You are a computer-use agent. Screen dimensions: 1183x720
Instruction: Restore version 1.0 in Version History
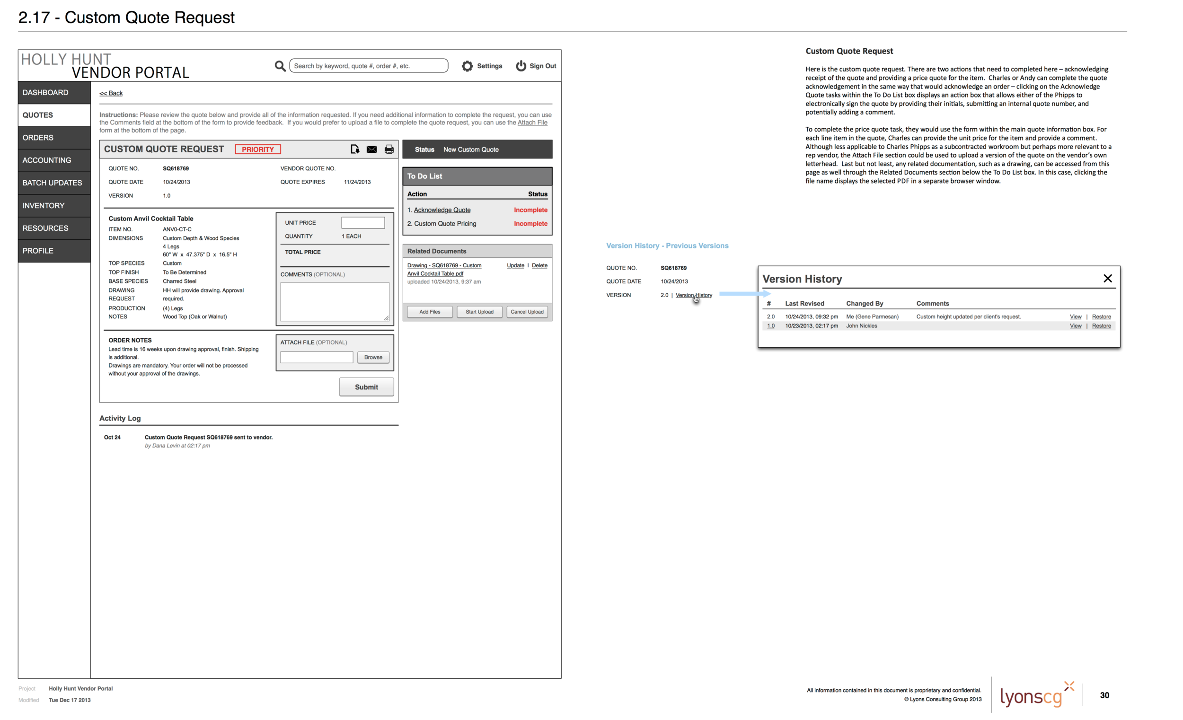pyautogui.click(x=1101, y=326)
